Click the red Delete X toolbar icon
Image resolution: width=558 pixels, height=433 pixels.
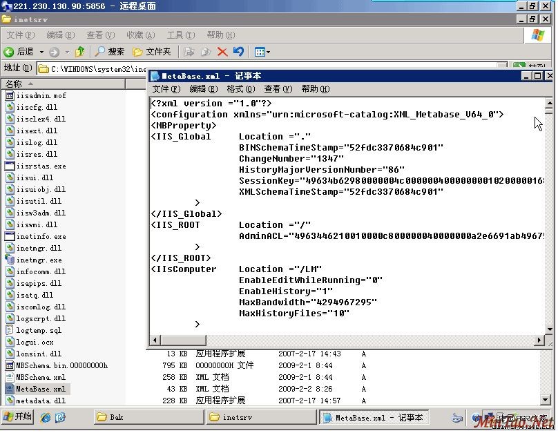click(222, 52)
